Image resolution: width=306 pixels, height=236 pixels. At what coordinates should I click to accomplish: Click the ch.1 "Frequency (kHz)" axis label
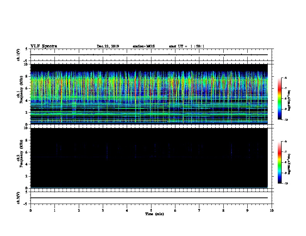(21, 89)
